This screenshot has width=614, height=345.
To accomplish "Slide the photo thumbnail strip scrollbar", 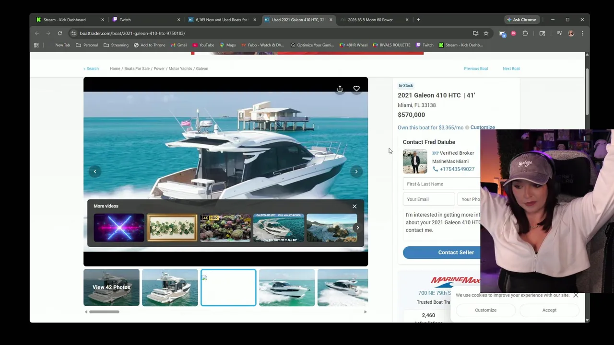I will (104, 312).
